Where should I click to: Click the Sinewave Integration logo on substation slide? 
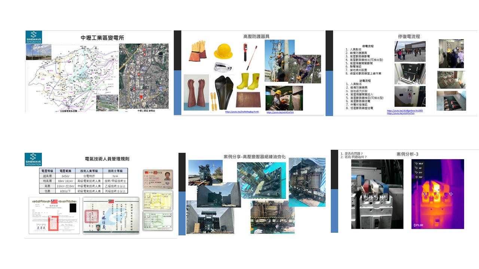34,37
